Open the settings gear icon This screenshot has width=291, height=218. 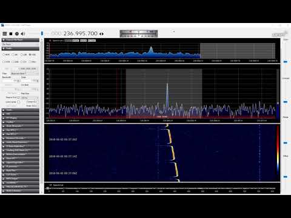[17, 34]
